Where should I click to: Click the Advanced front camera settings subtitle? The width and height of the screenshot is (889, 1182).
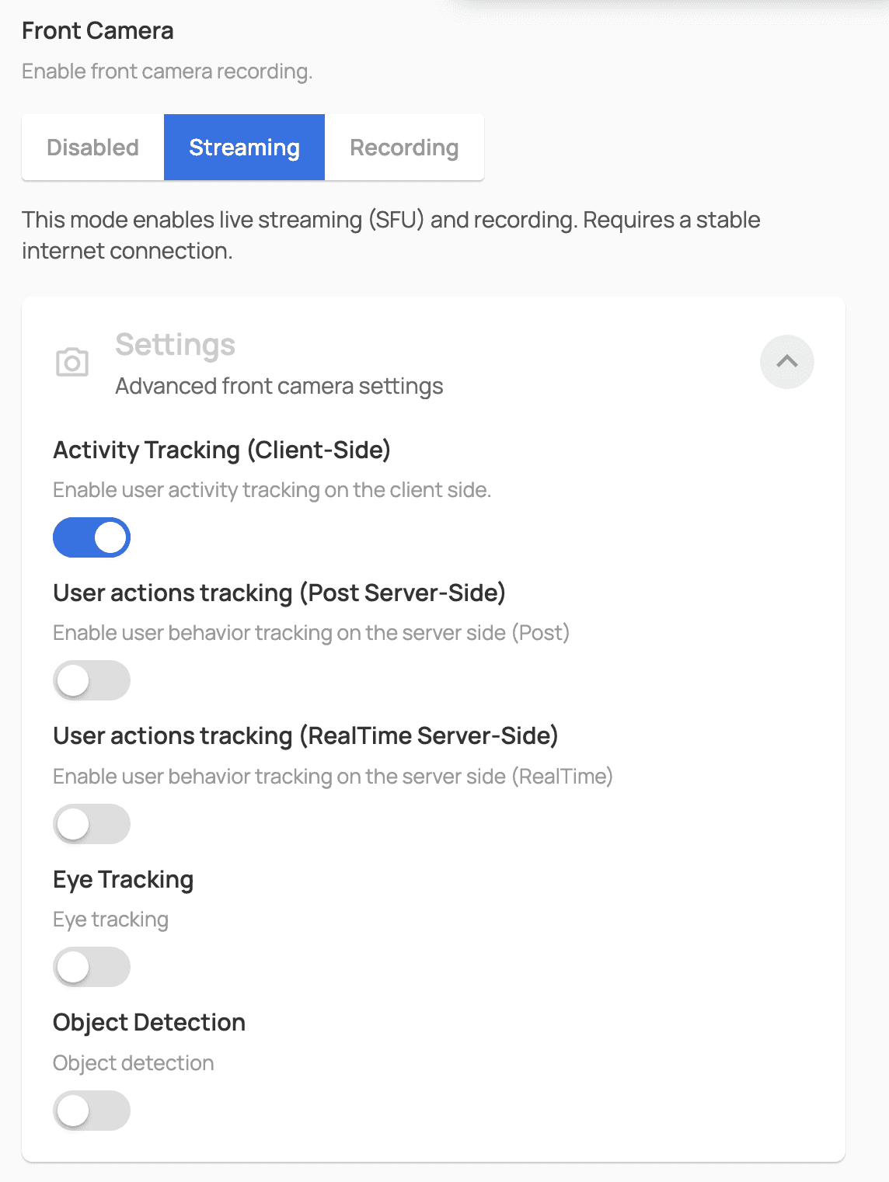click(x=280, y=386)
